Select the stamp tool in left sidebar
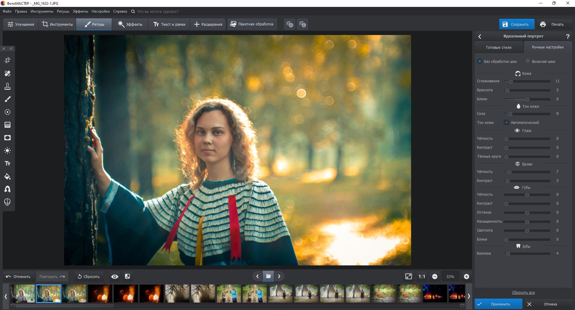Viewport: 575px width, 310px height. point(7,86)
